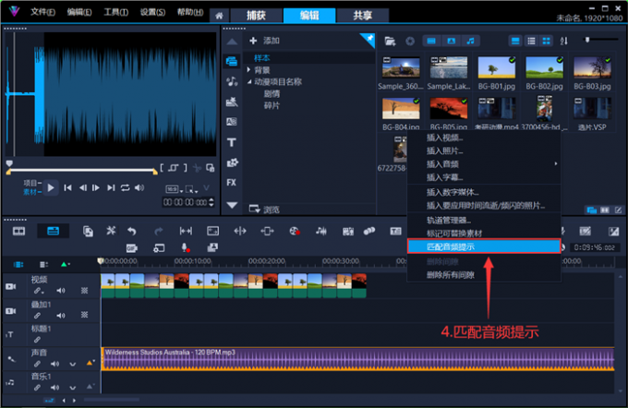The height and width of the screenshot is (408, 628).
Task: Click the 添加 add folder button
Action: [x=264, y=41]
